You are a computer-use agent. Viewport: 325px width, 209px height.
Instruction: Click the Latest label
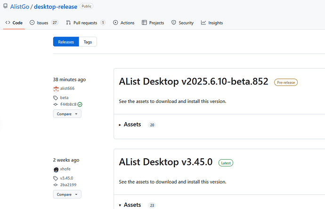(226, 163)
